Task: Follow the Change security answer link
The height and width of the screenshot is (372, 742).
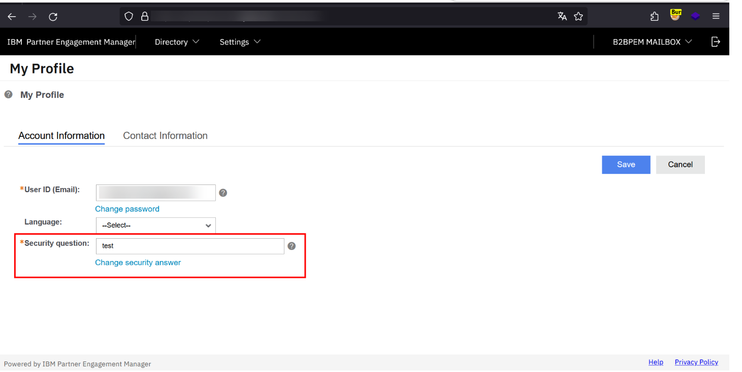Action: click(138, 263)
